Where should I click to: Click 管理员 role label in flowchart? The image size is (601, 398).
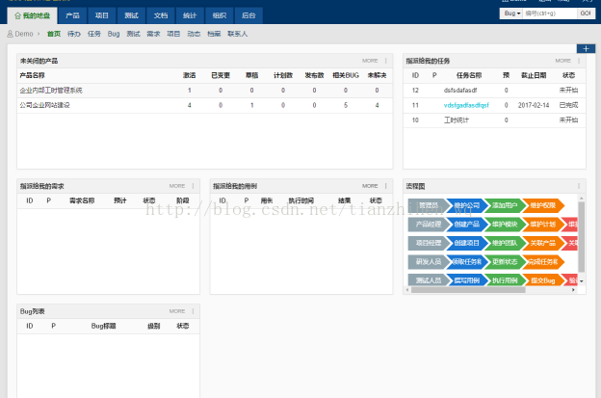click(x=428, y=205)
